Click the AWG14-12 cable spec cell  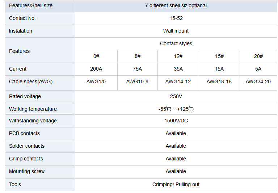point(178,83)
